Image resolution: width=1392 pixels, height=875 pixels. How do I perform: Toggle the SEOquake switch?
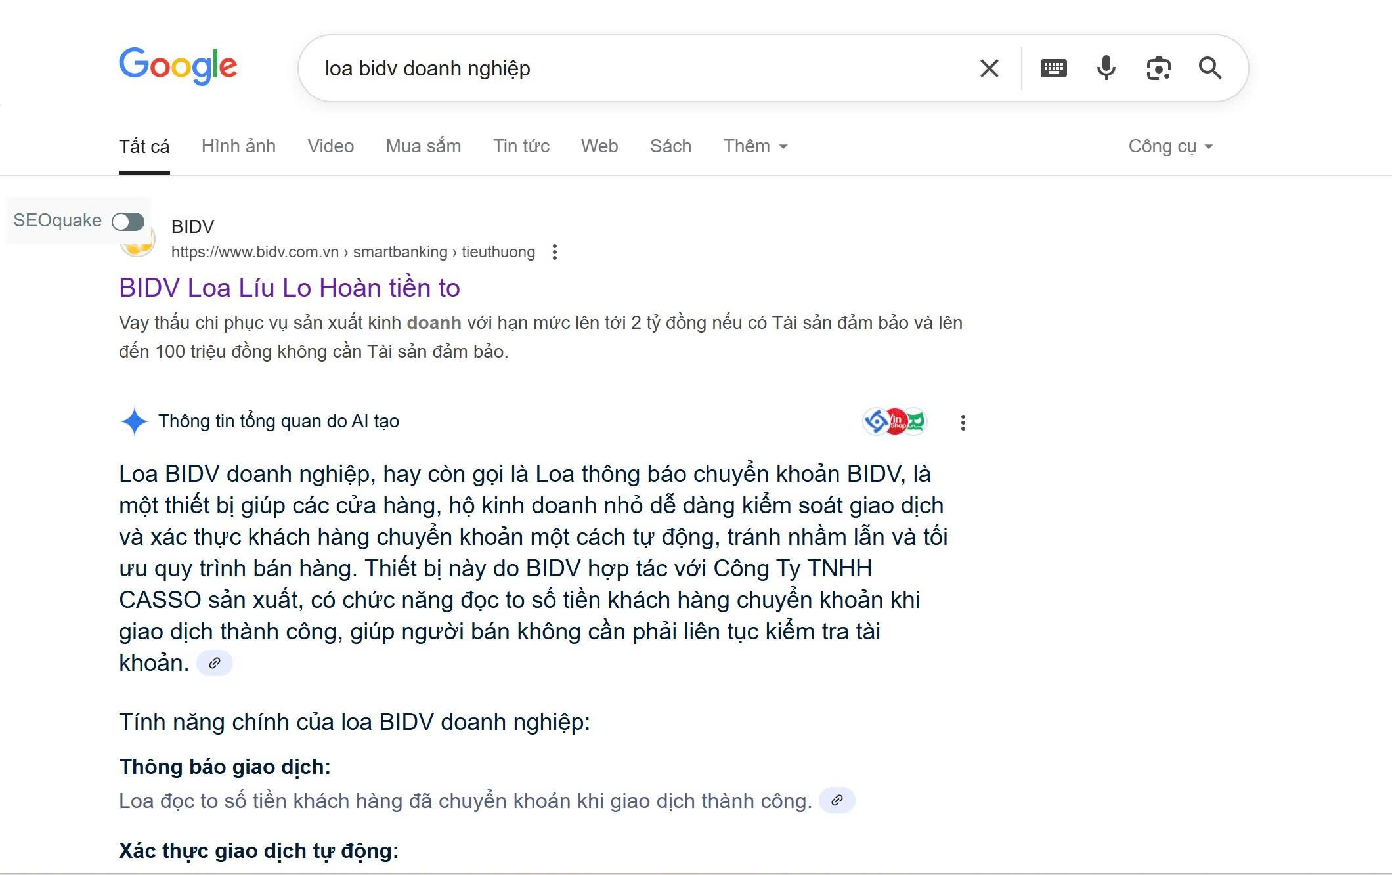(x=128, y=222)
